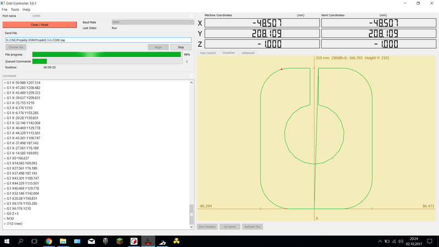The height and width of the screenshot is (247, 439).
Task: Click the red tool position marker in visualizer
Action: pos(282,69)
